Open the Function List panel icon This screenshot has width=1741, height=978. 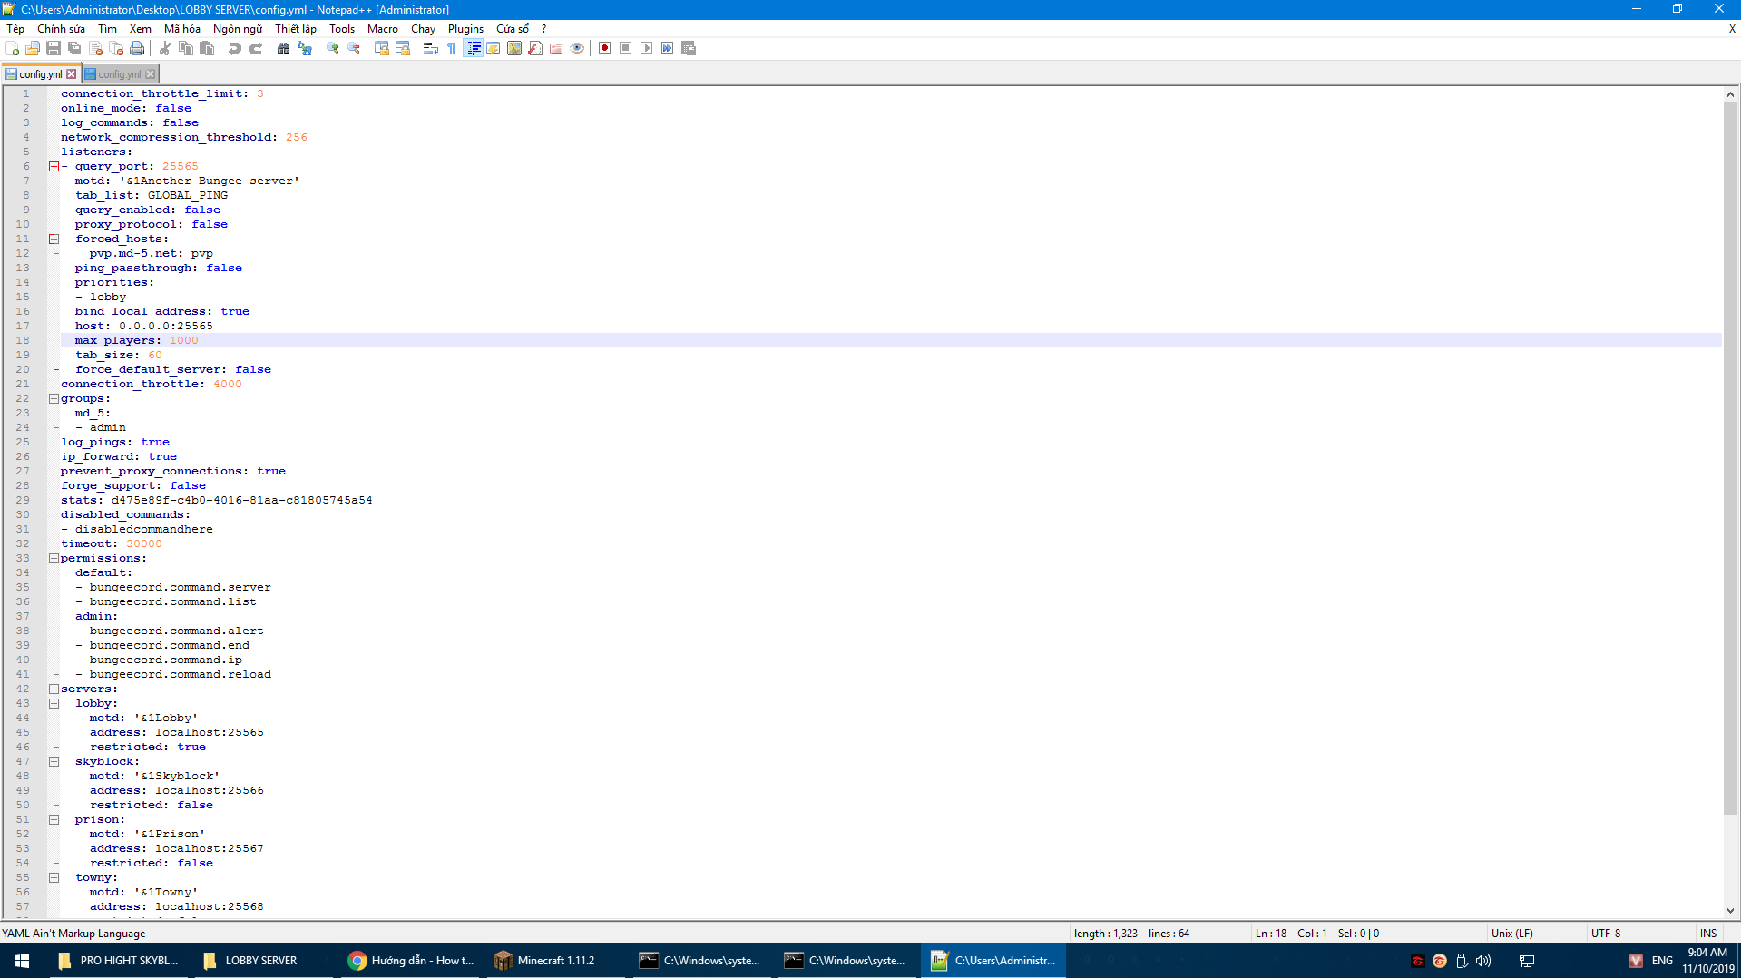[x=535, y=48]
